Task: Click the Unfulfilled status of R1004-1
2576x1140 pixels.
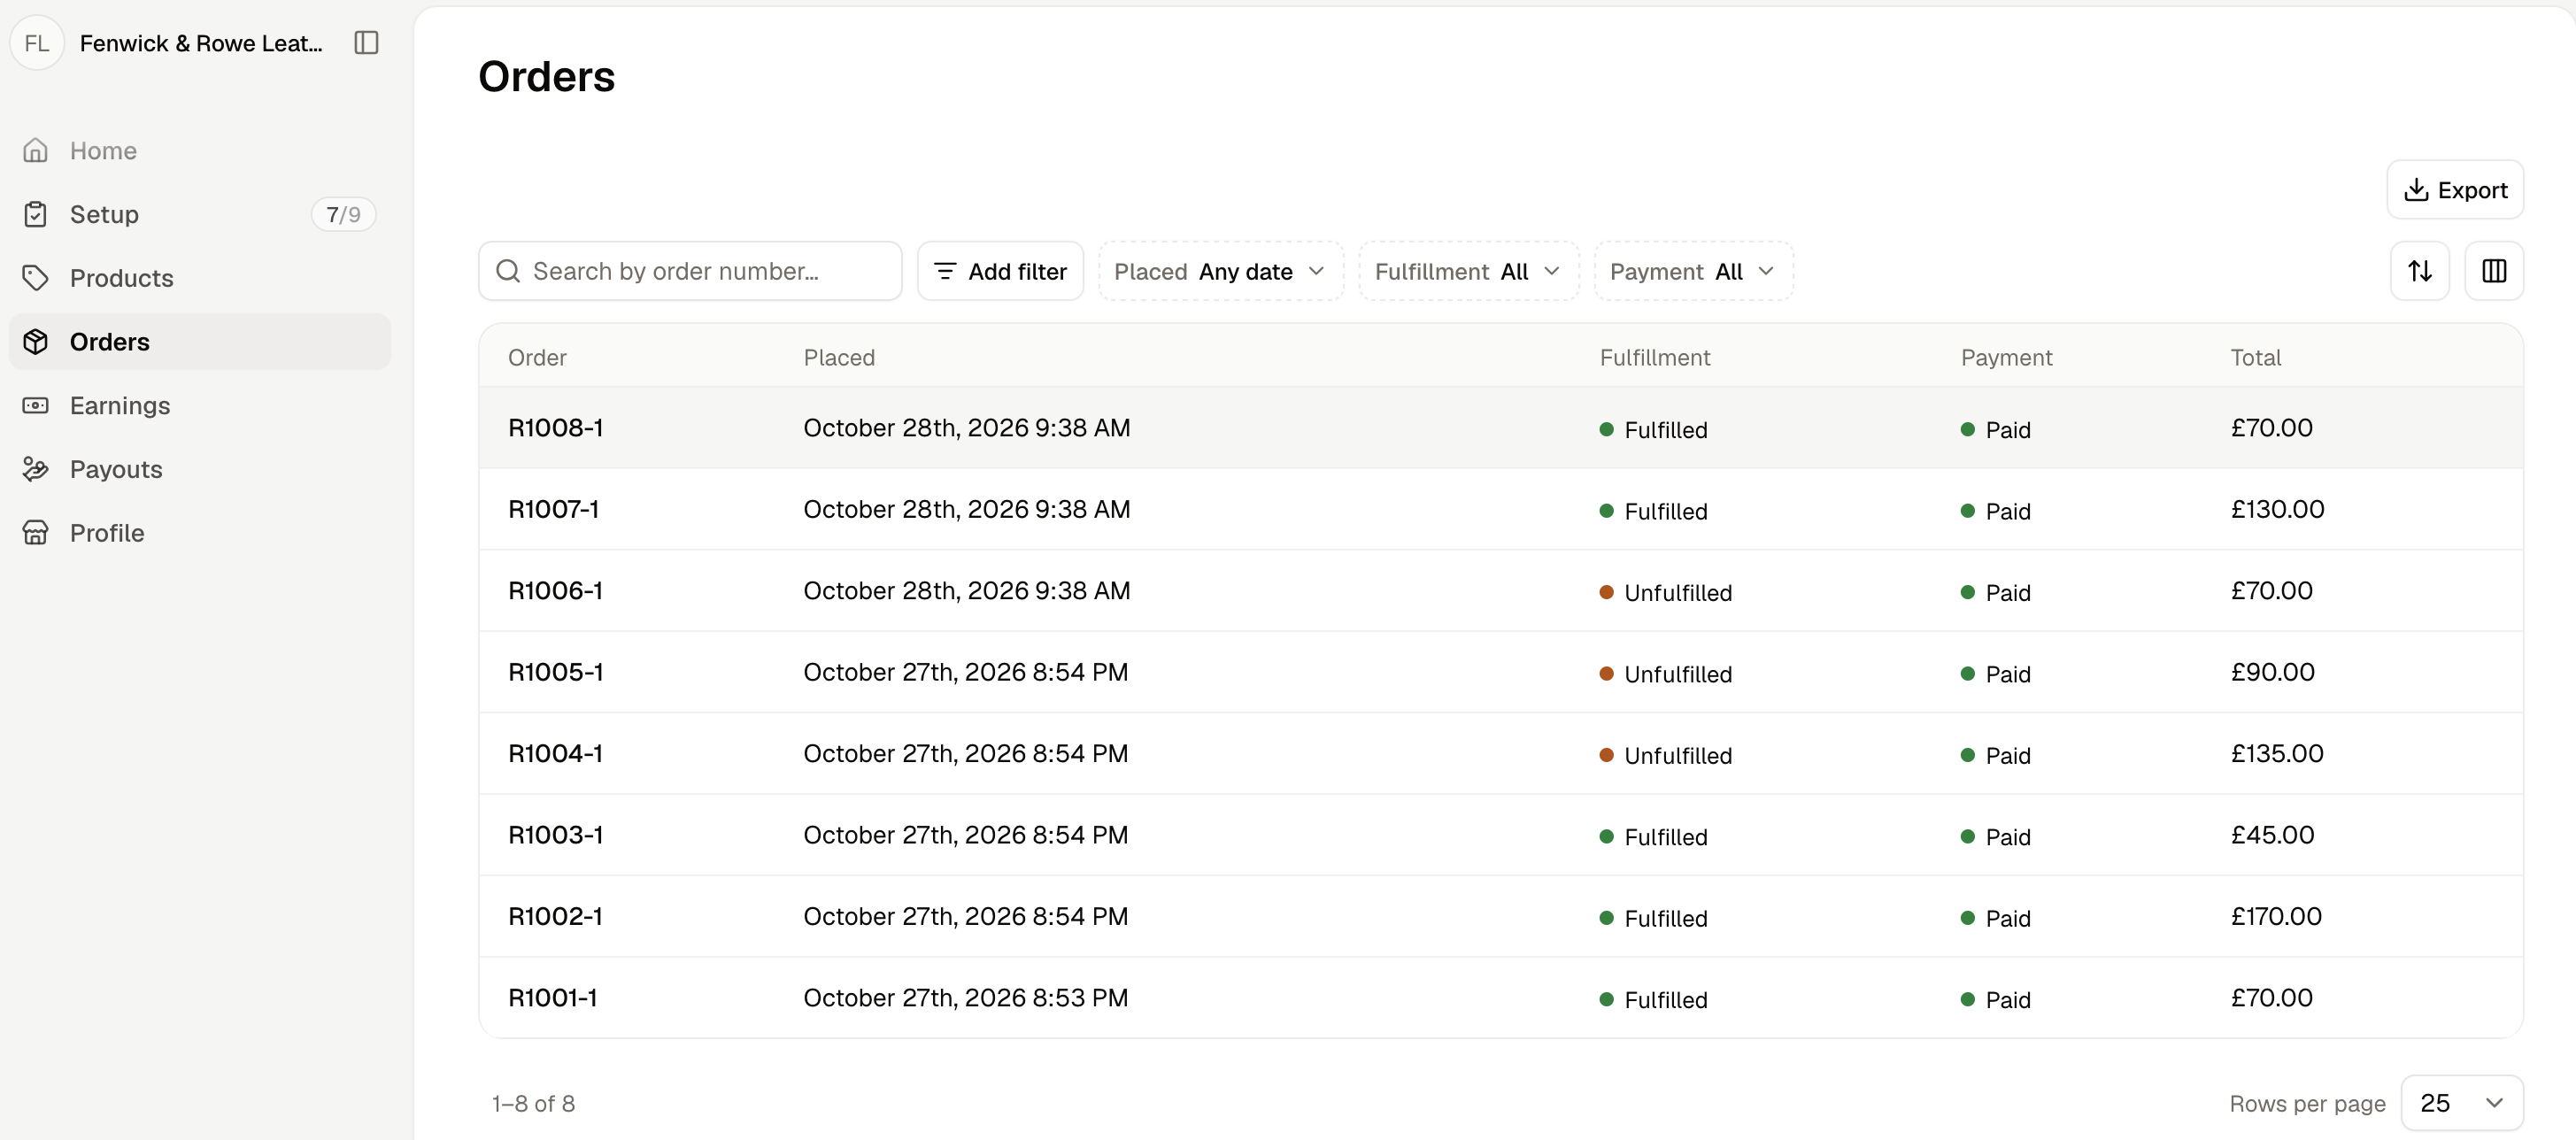Action: coord(1666,755)
